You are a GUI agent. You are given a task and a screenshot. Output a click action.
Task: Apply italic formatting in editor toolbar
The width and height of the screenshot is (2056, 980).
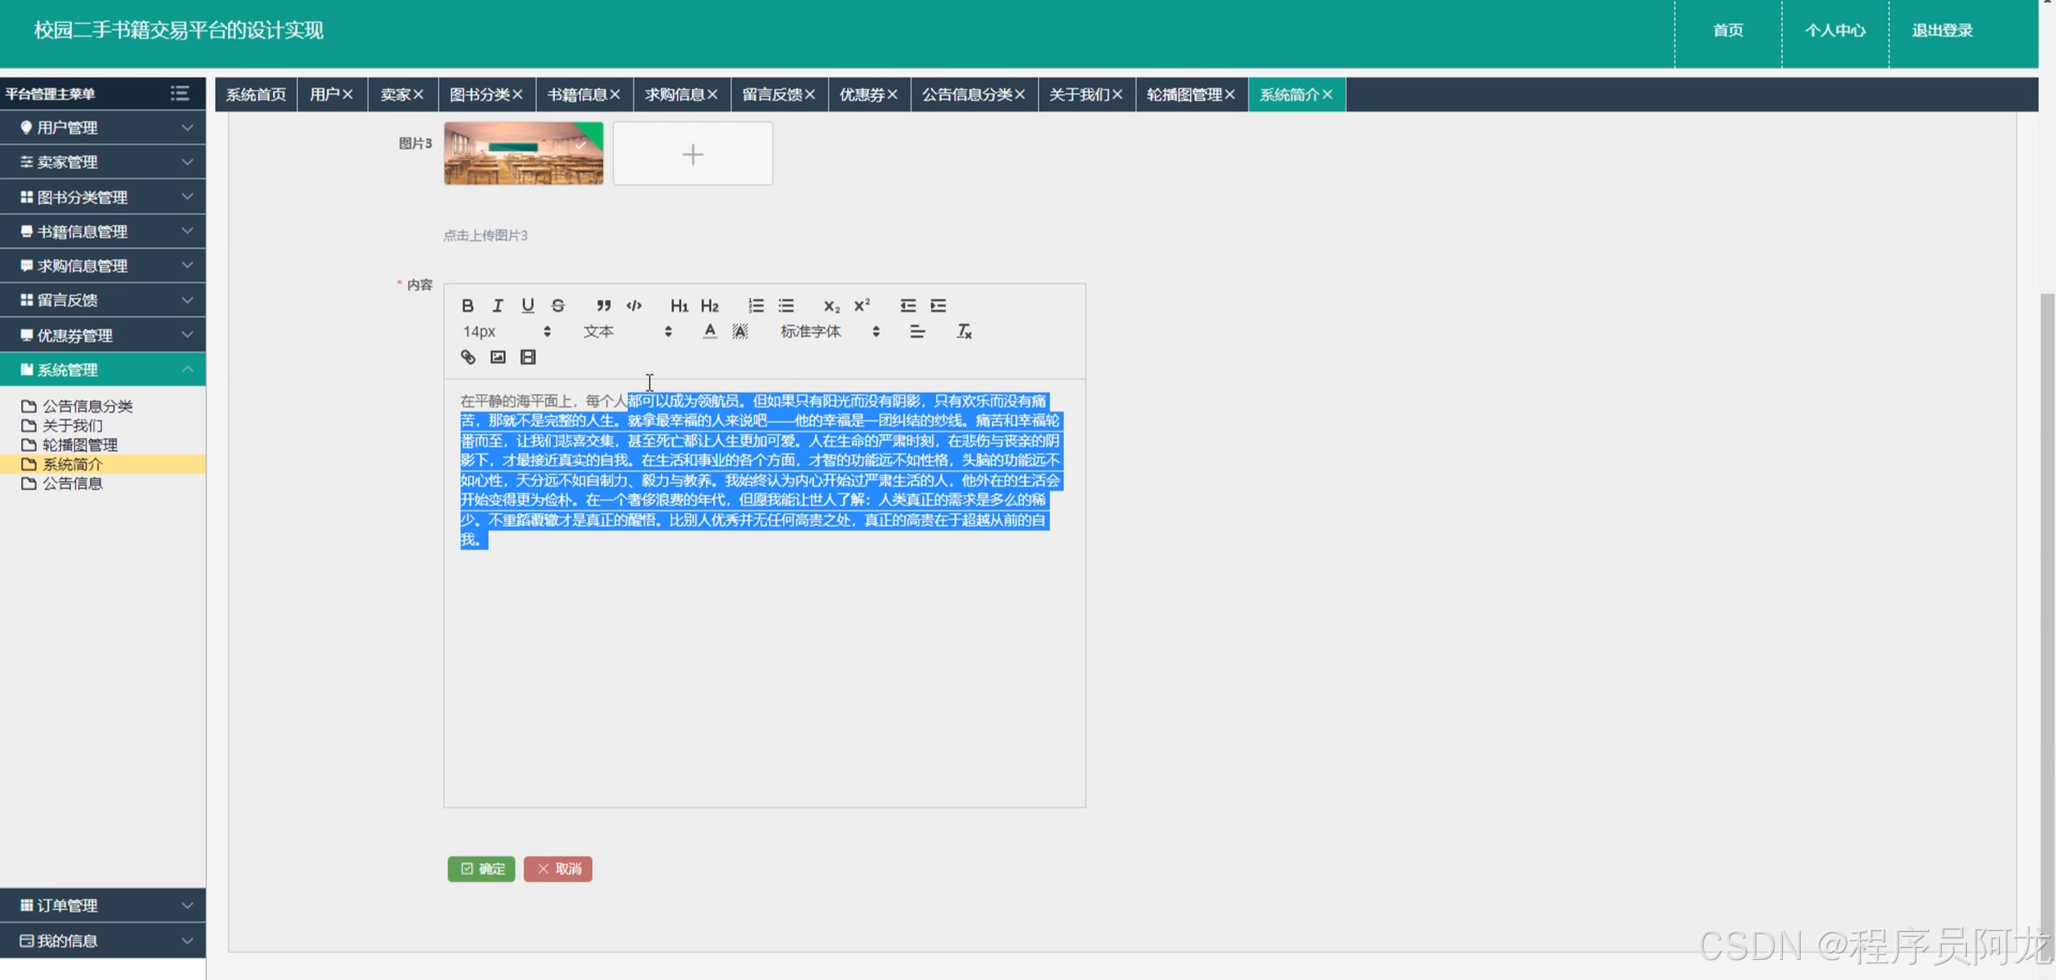click(498, 305)
